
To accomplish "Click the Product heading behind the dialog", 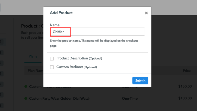I will tap(32, 26).
